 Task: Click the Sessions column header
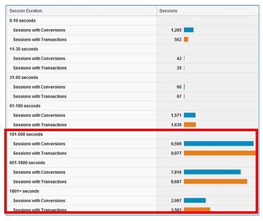(168, 11)
